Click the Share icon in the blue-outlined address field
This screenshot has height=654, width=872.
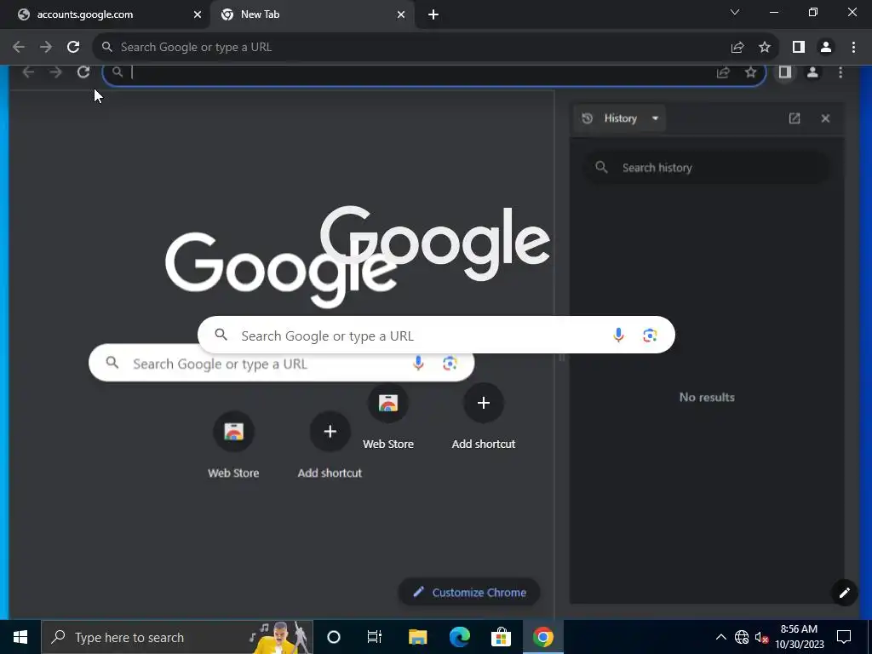723,72
